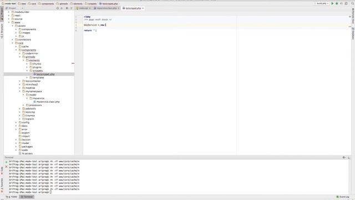Collapse the www folder in project tree
Screen dimensions: 355x200
(x=9, y=22)
